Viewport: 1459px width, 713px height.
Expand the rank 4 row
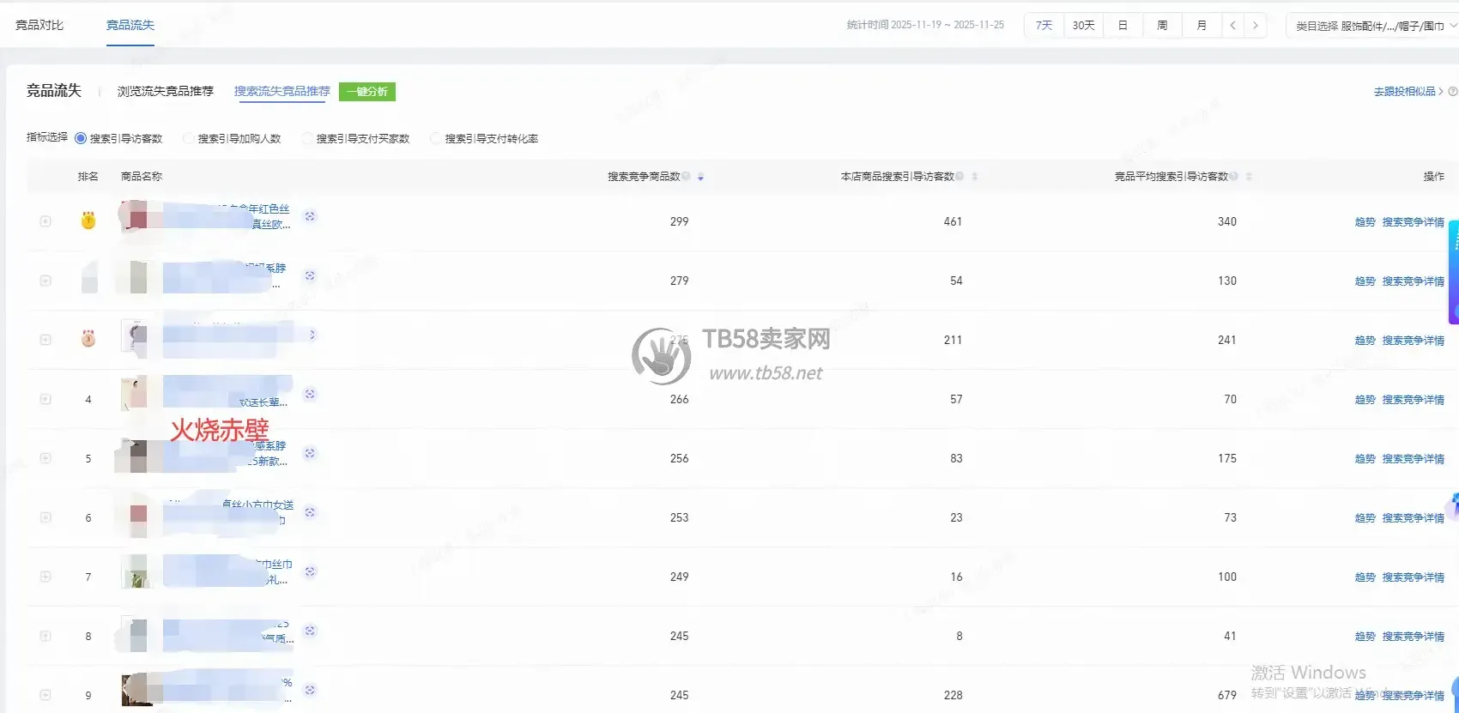(x=45, y=399)
